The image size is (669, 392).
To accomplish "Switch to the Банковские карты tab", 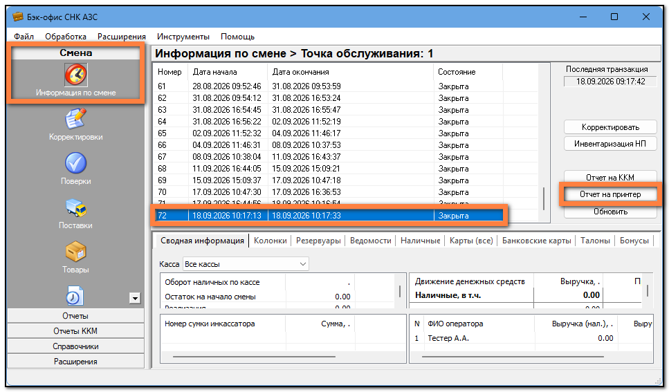I will coord(536,241).
